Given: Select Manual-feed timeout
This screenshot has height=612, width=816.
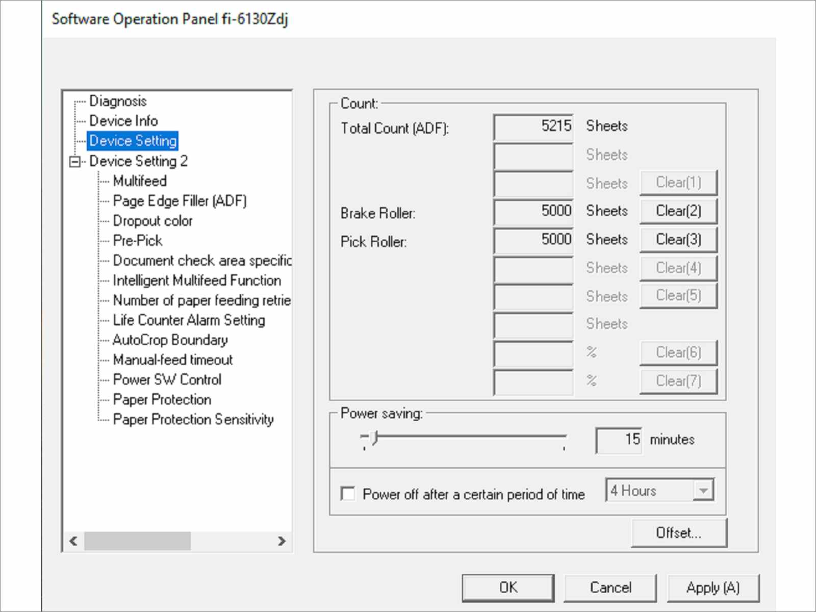Looking at the screenshot, I should [172, 360].
